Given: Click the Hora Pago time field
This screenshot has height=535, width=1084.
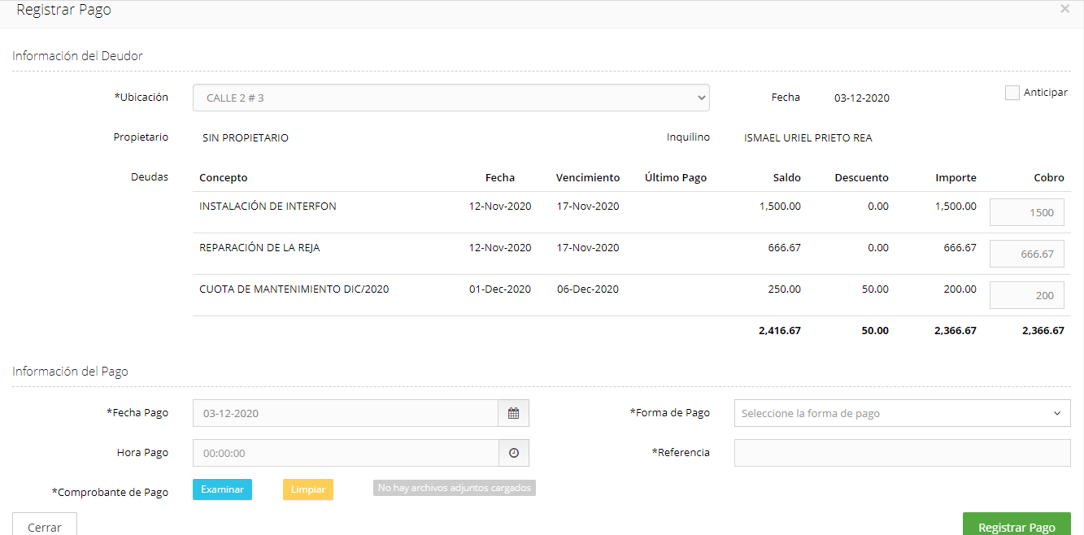Looking at the screenshot, I should tap(345, 453).
